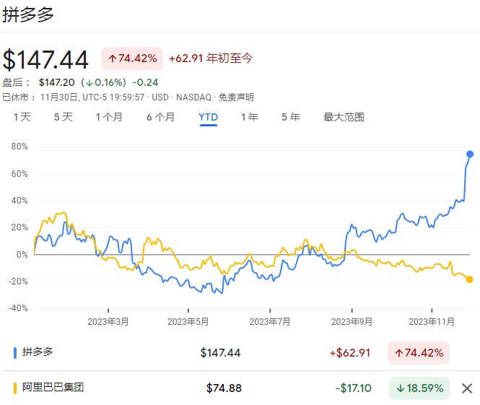This screenshot has height=405, width=480.
Task: Click the $147.44 main price
Action: (x=46, y=58)
